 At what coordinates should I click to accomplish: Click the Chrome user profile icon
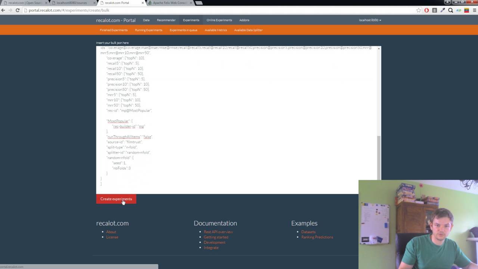(x=447, y=2)
